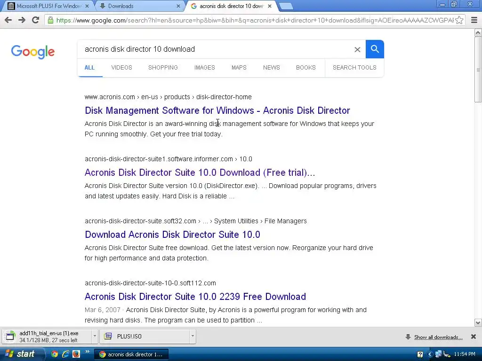Click the blue magnifier search button
482x361 pixels.
375,49
